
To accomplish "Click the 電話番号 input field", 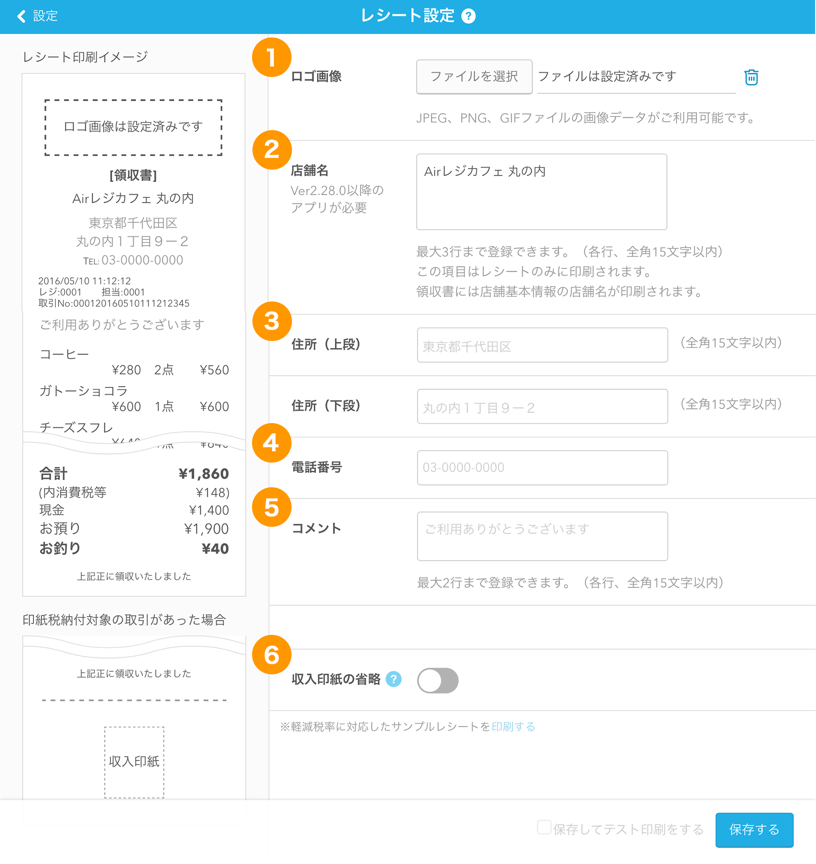I will point(542,467).
